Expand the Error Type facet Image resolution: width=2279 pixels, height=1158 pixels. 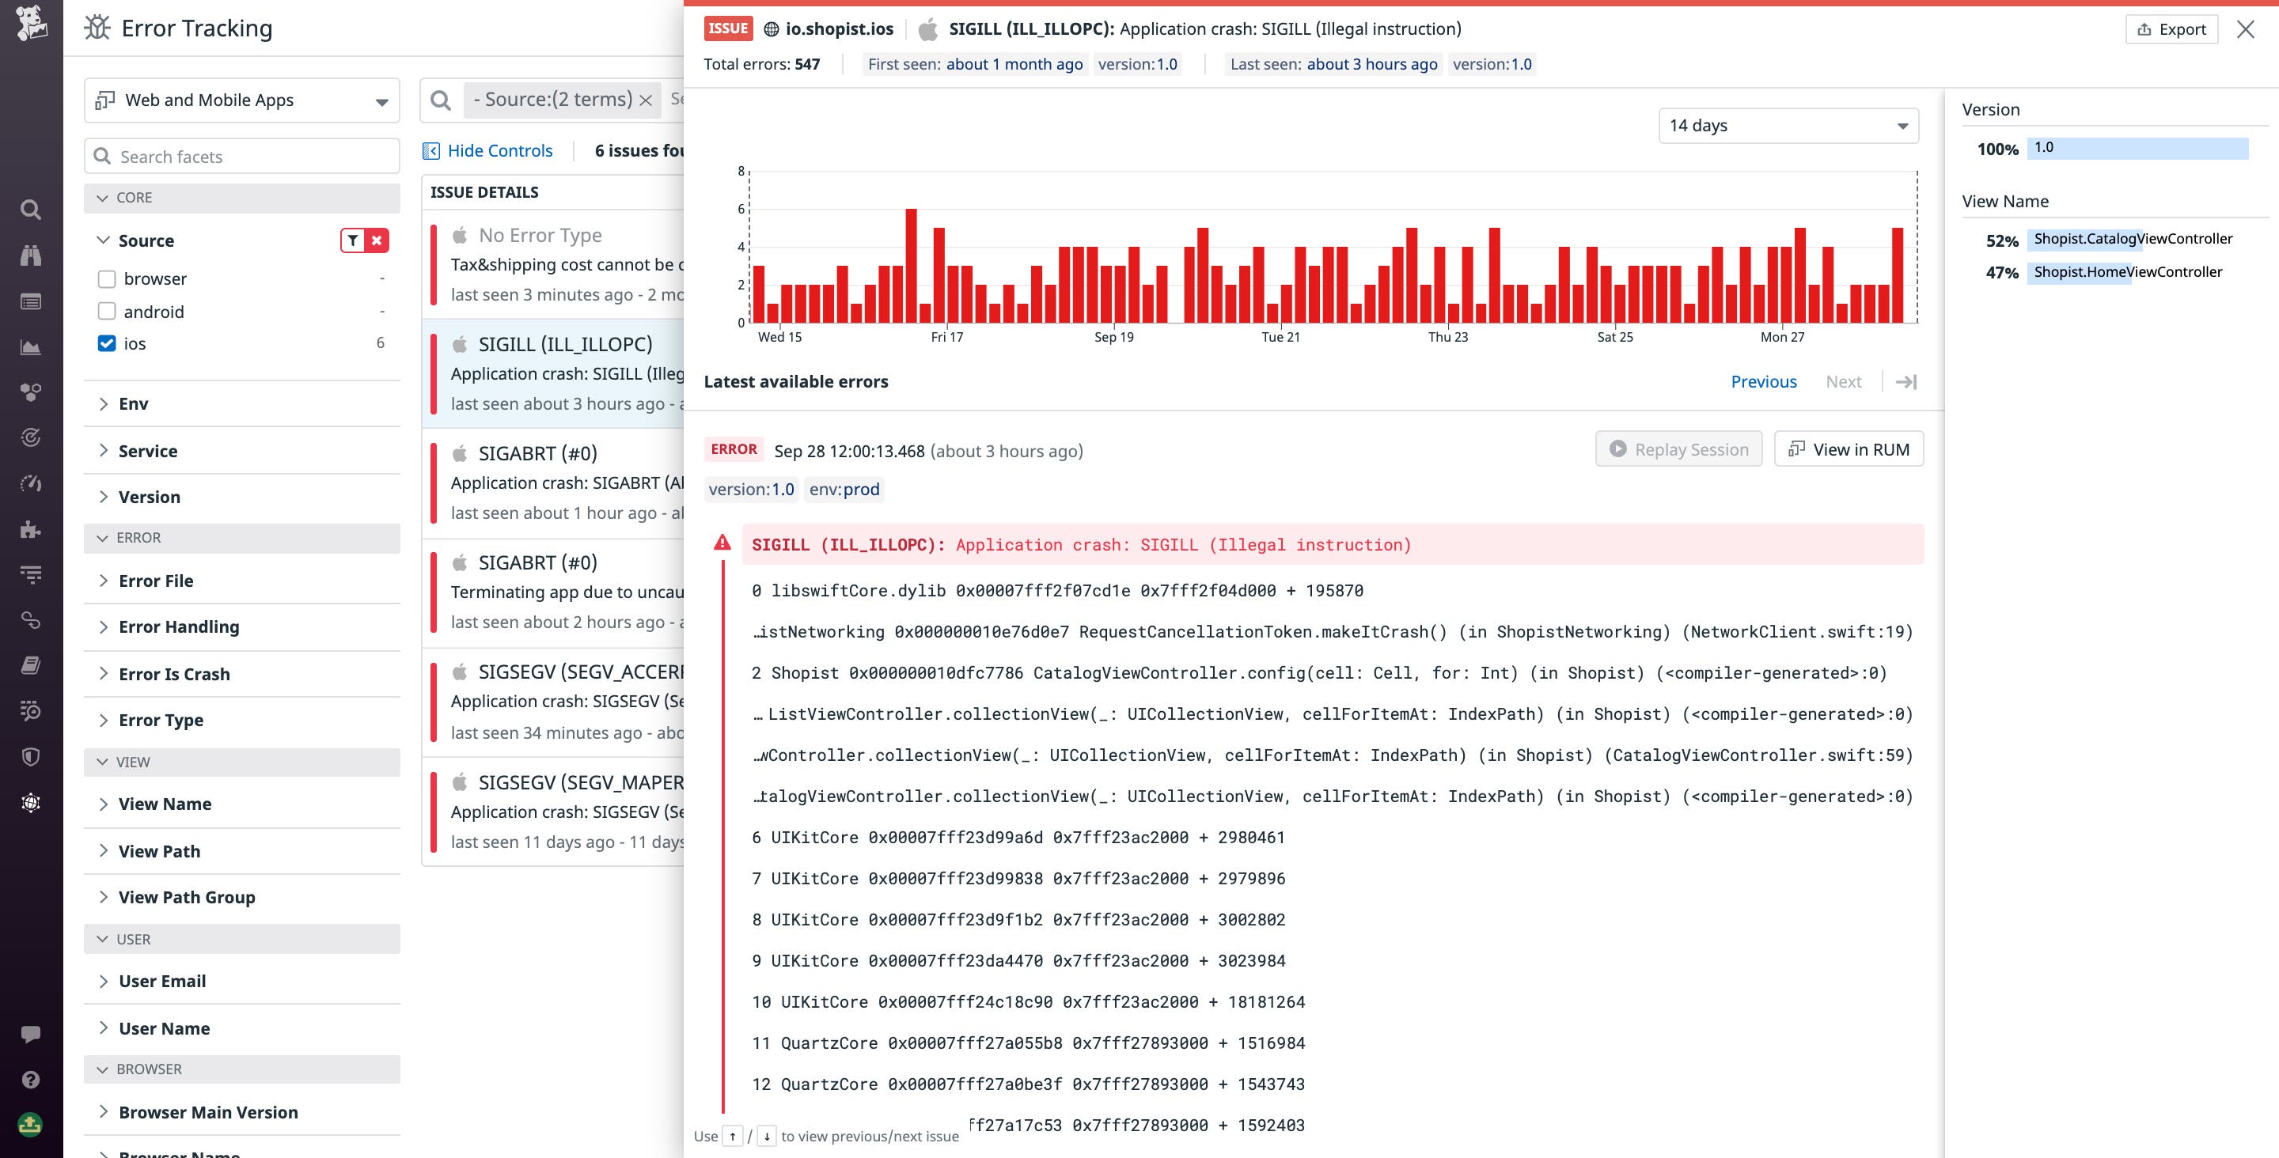[160, 719]
